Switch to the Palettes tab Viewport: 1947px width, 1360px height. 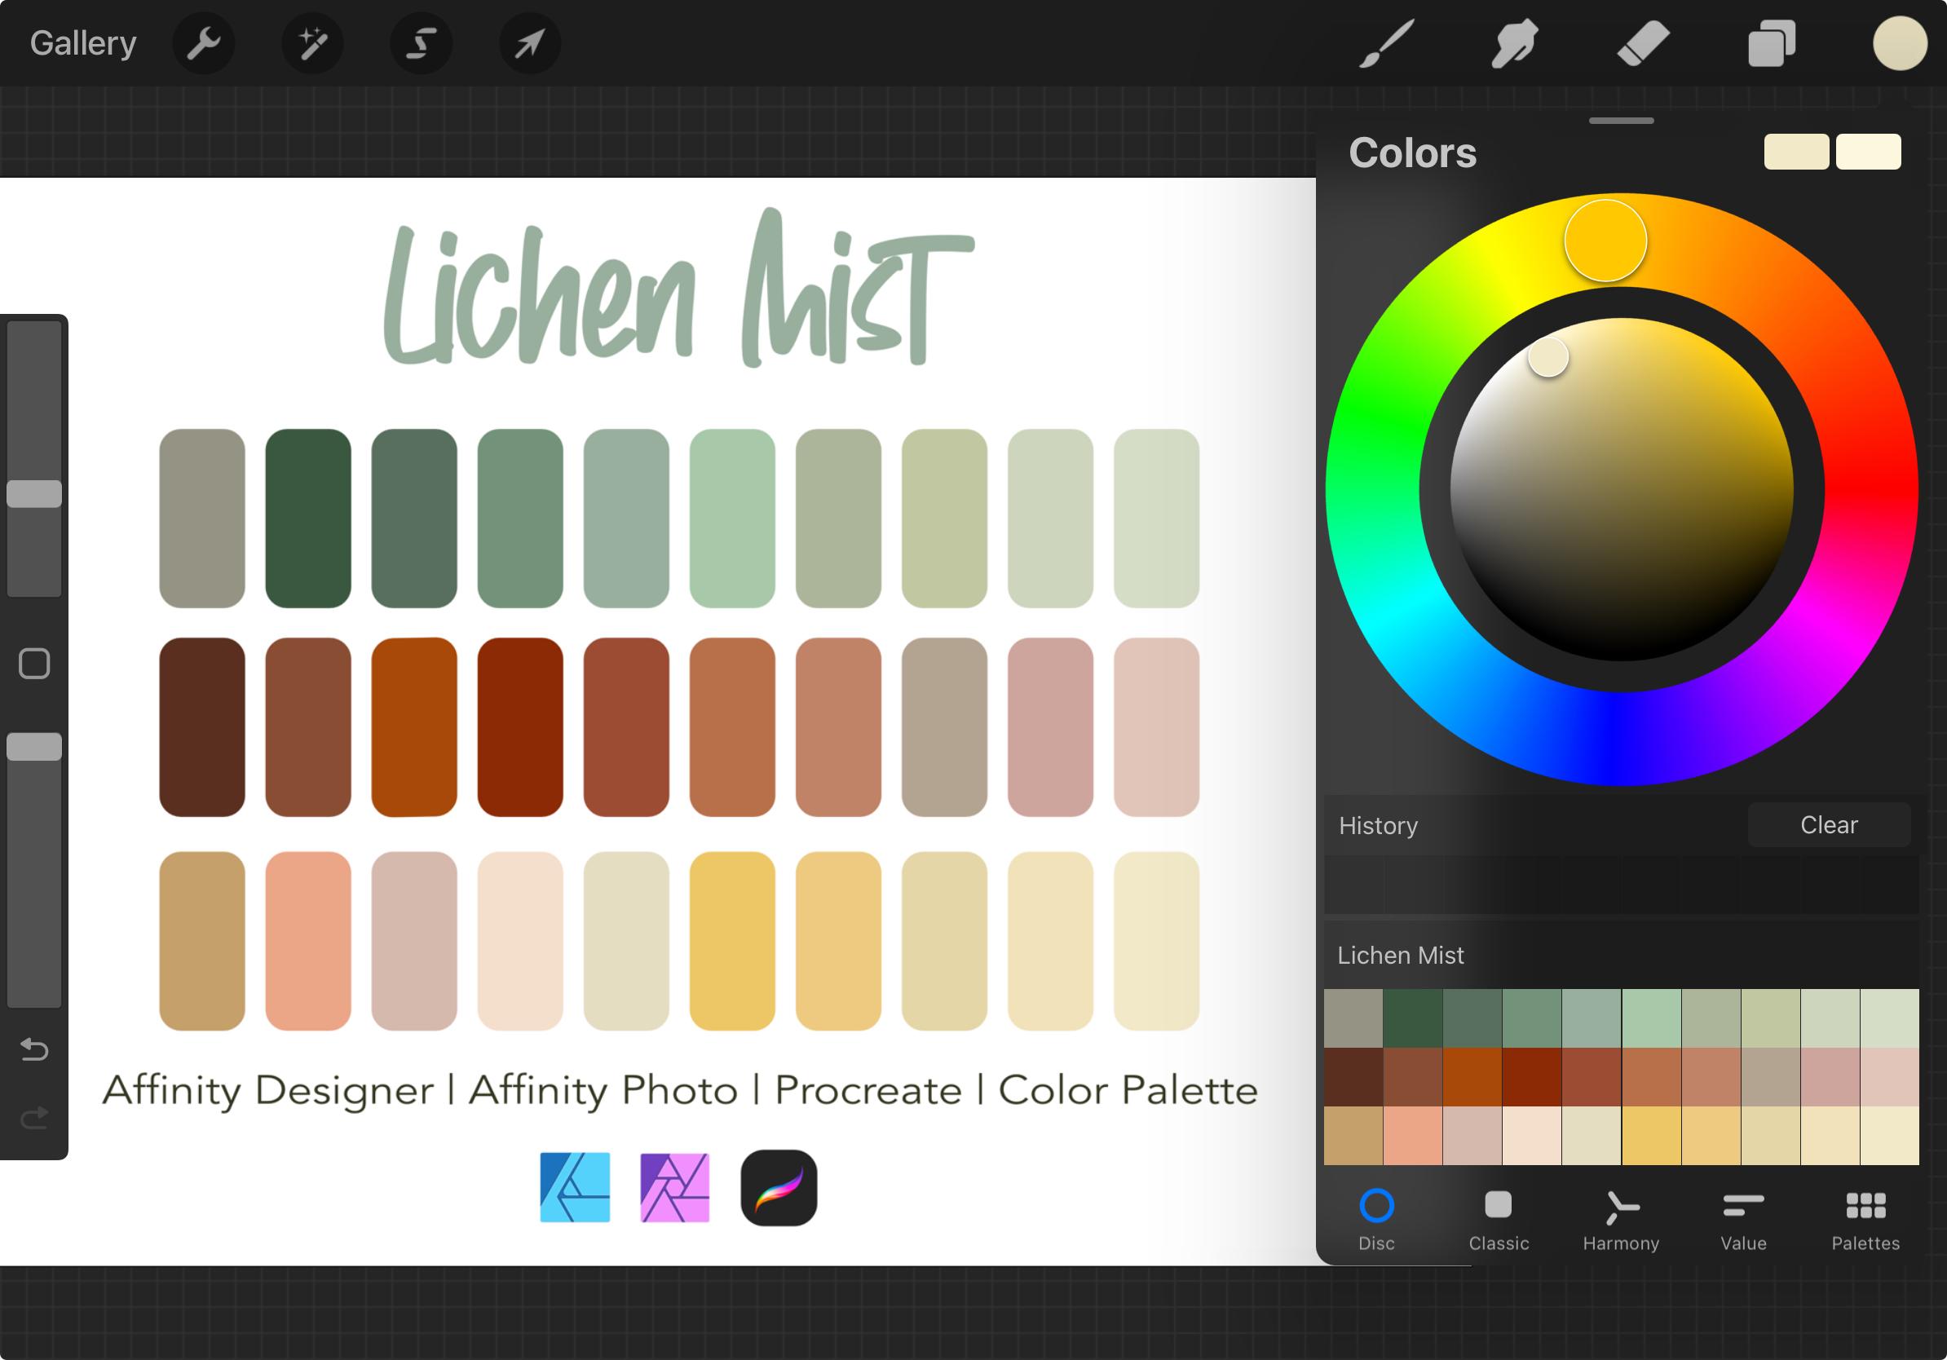point(1865,1220)
